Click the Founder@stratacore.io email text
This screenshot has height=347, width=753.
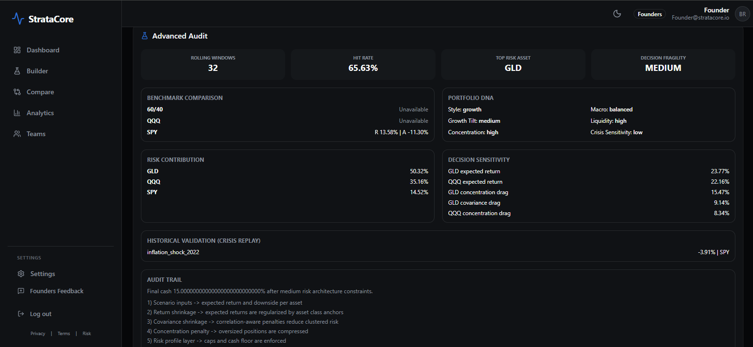click(x=700, y=18)
